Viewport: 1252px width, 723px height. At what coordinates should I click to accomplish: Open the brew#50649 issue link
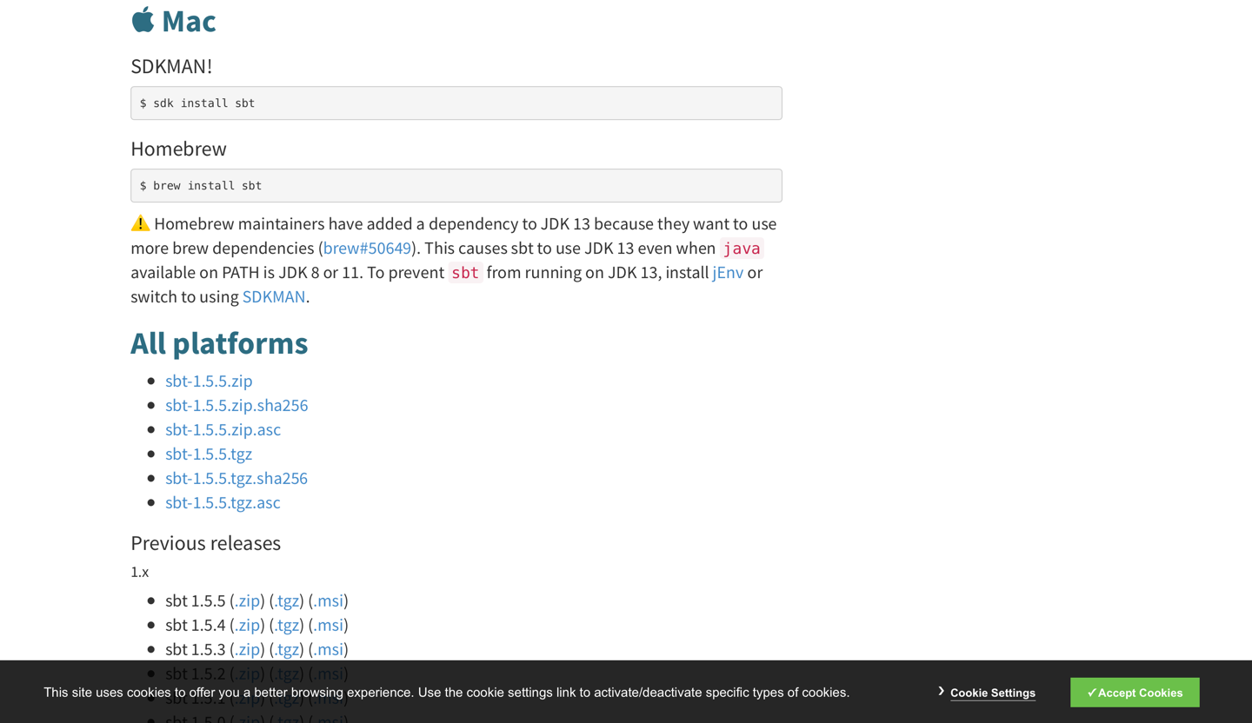click(367, 248)
